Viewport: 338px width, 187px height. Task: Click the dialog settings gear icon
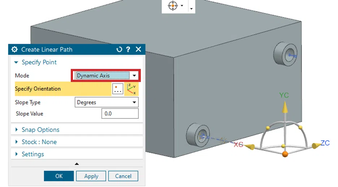pos(14,49)
